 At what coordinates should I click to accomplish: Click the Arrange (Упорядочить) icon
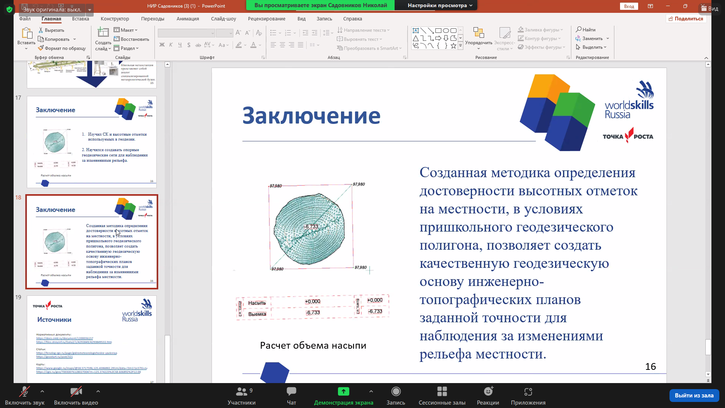click(x=478, y=33)
